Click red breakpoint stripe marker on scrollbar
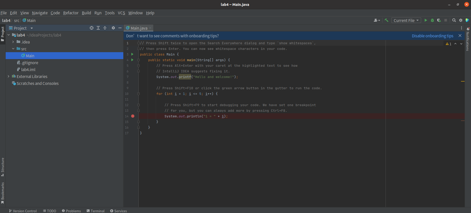471x213 pixels. point(463,121)
